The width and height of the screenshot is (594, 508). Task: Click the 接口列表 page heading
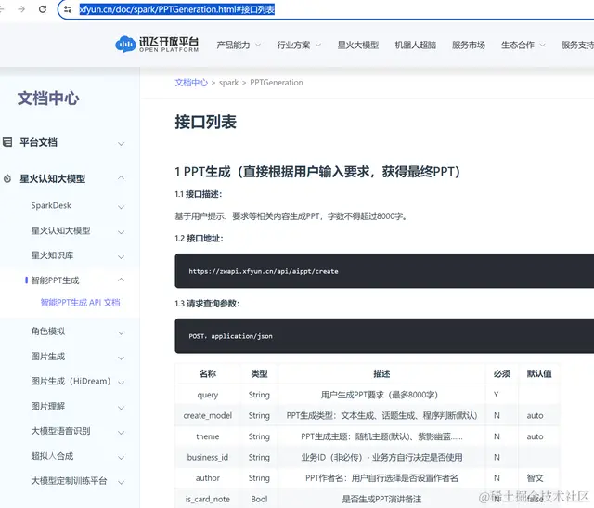click(206, 122)
